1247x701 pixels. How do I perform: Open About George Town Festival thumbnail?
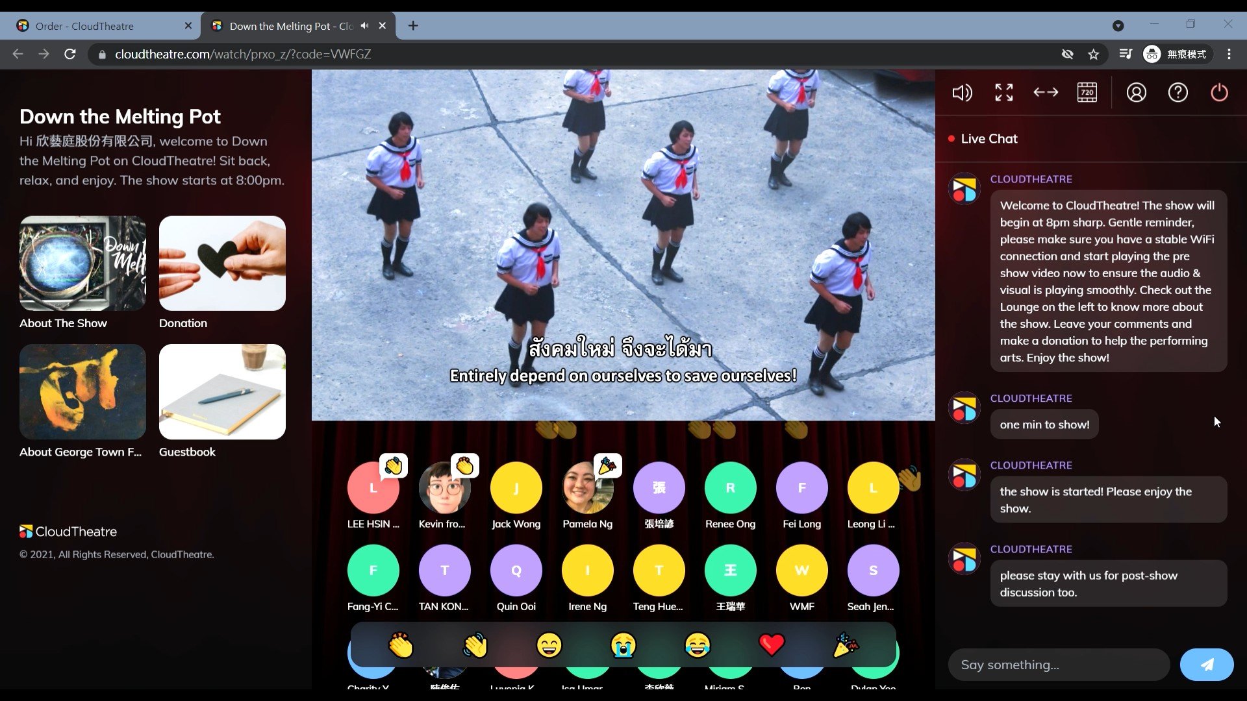82,391
